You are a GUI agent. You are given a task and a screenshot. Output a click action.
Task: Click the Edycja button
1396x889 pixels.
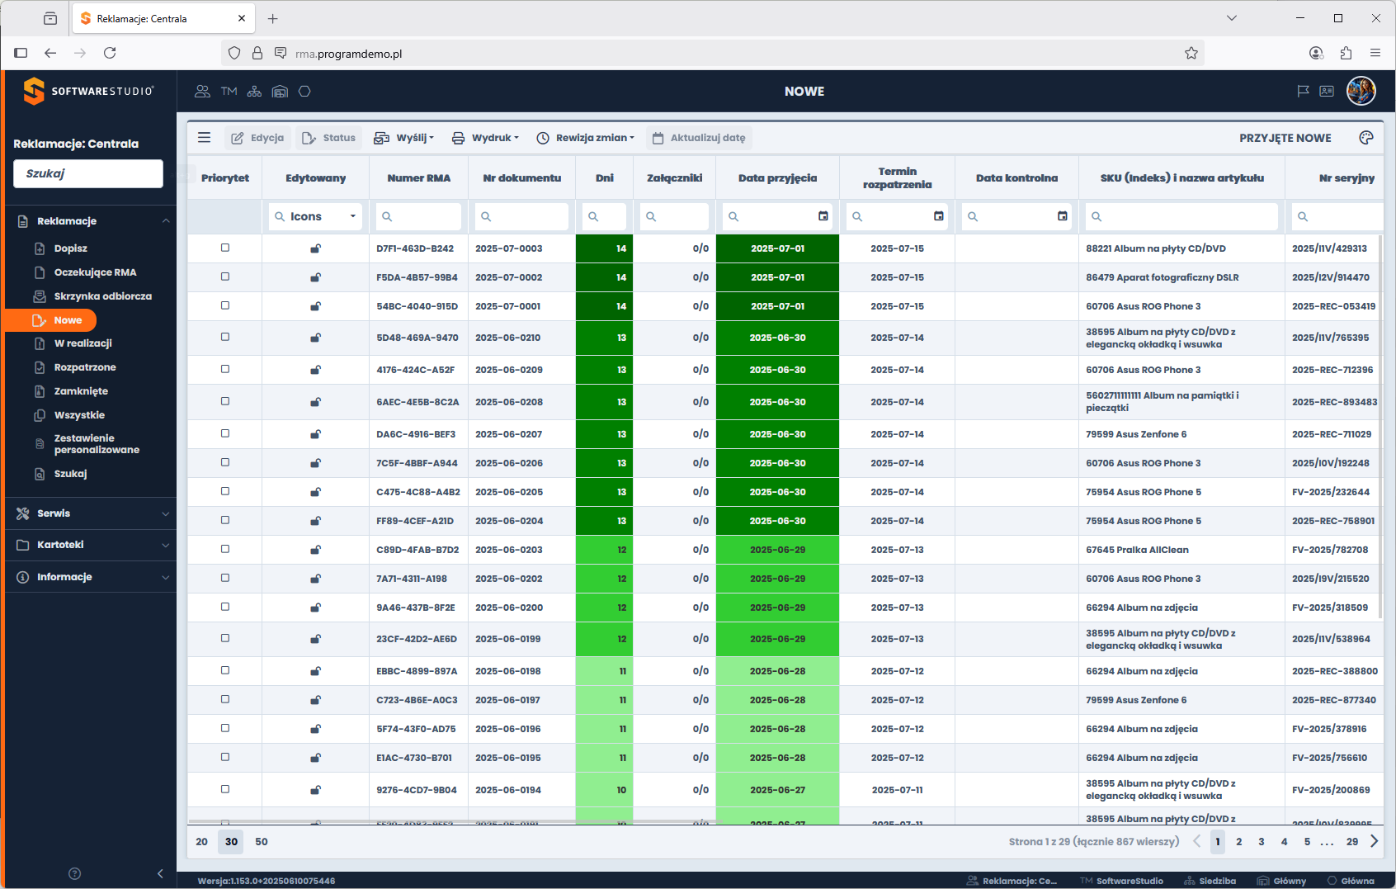[x=257, y=138]
